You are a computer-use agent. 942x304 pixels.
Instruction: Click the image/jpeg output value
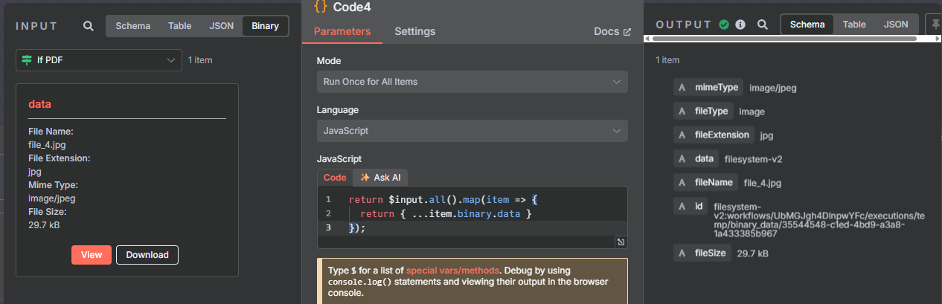(x=773, y=88)
